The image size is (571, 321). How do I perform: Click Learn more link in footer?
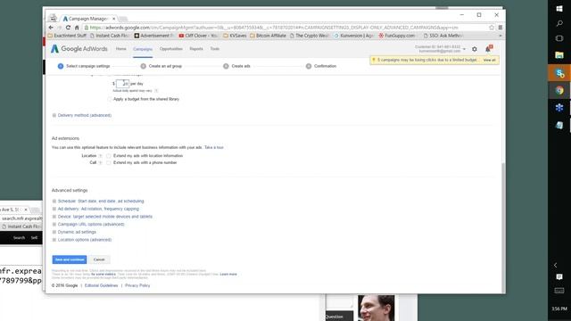point(228,274)
